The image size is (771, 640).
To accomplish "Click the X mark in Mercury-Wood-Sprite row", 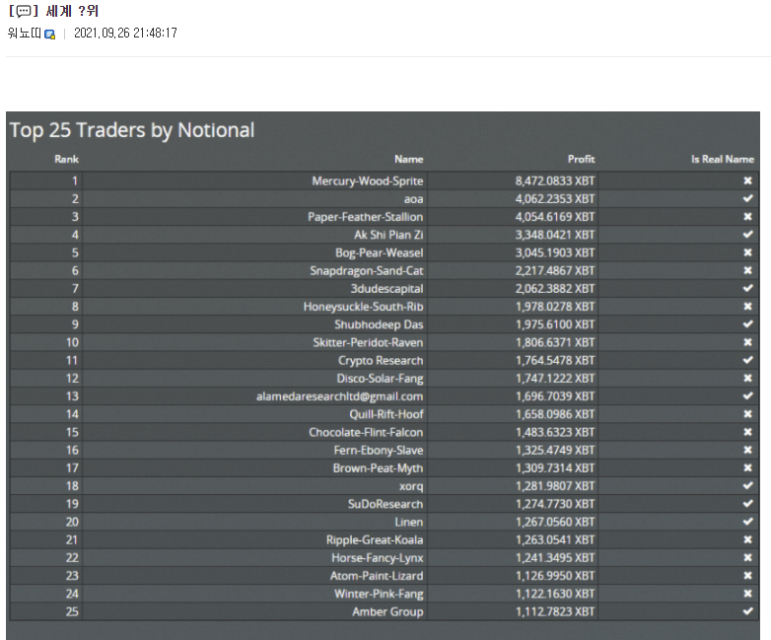I will click(747, 180).
